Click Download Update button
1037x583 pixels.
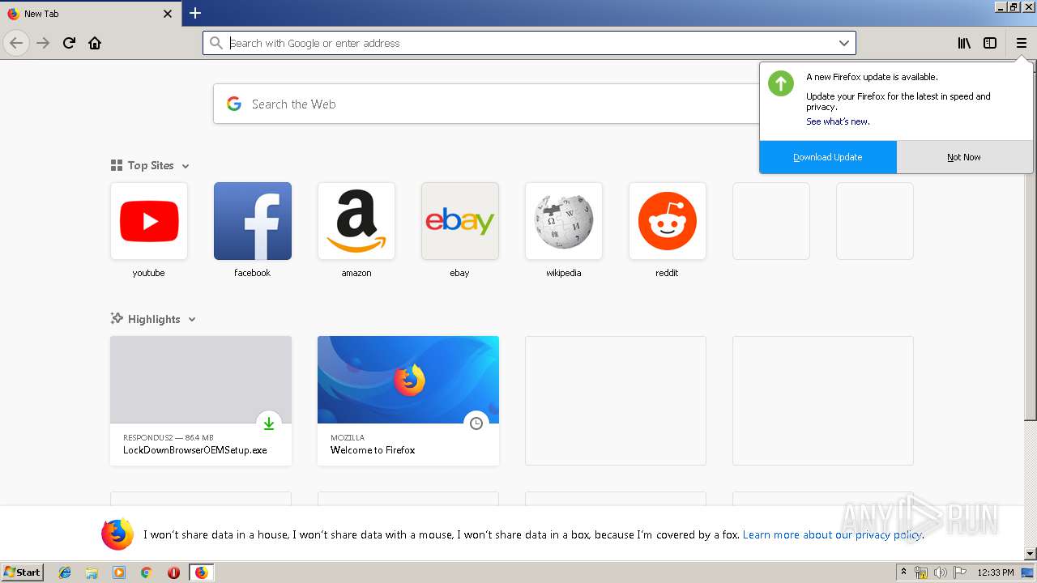click(x=828, y=157)
